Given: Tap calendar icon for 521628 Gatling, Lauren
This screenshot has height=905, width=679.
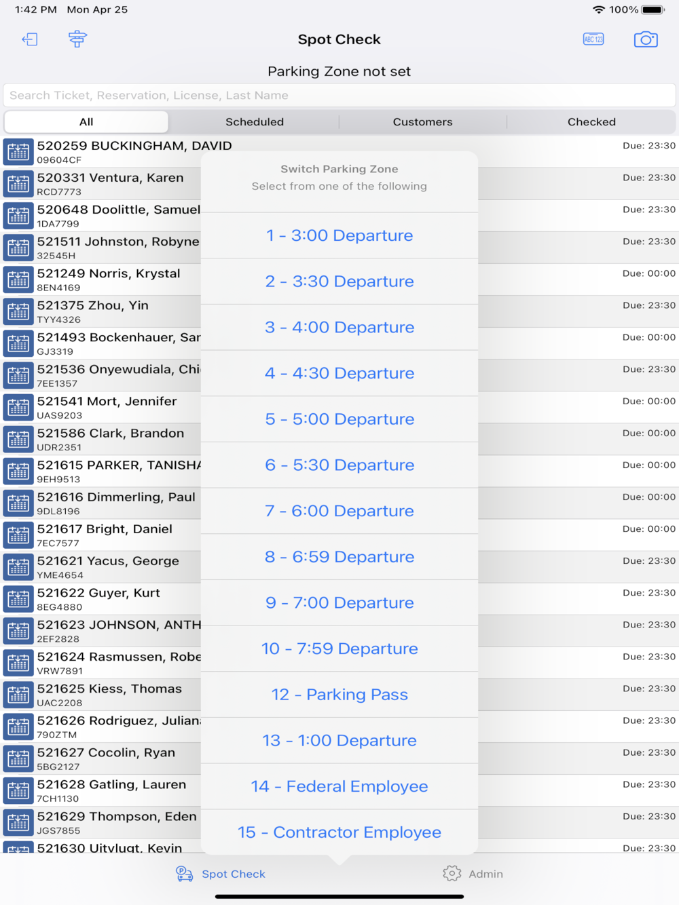Looking at the screenshot, I should click(x=18, y=790).
